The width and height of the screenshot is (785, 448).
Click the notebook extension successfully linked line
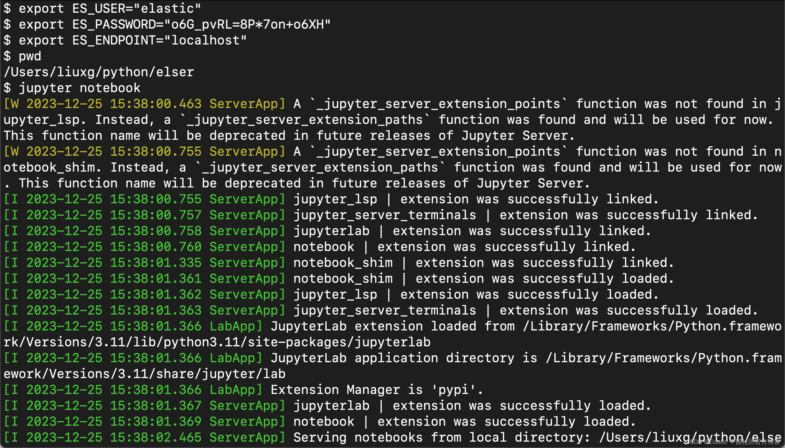tap(464, 247)
